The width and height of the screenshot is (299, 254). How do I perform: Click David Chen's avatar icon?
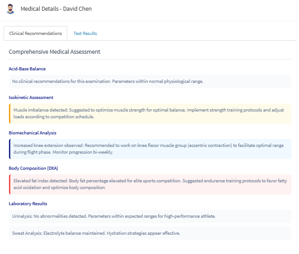[10, 9]
